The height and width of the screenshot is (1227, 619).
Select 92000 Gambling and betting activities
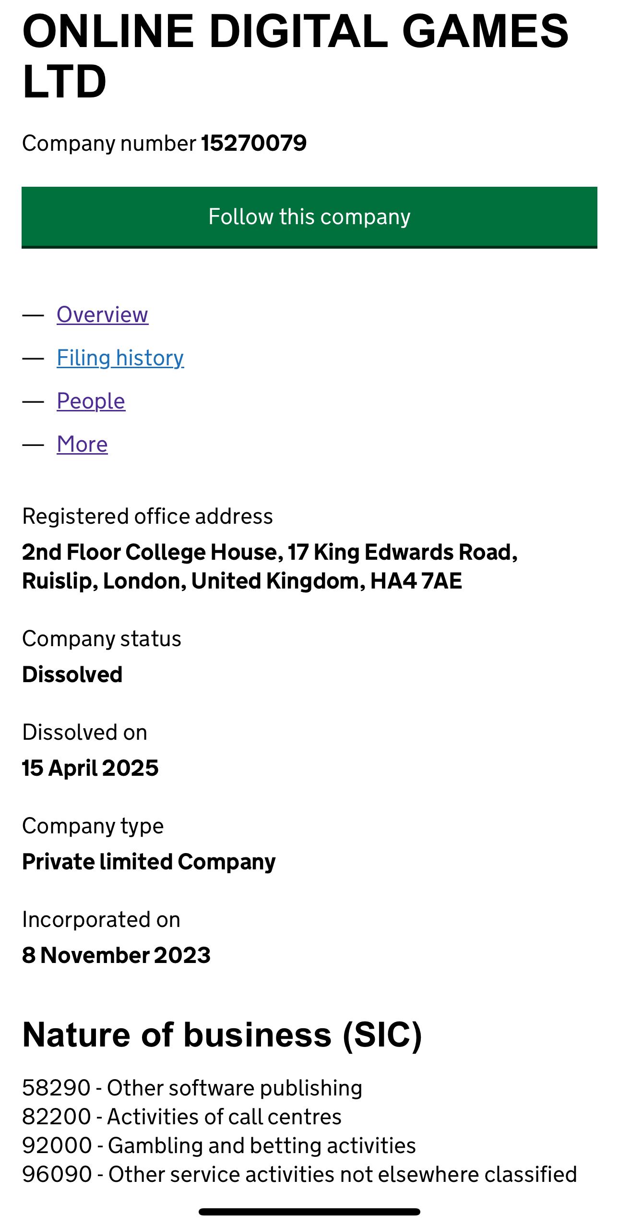point(219,1145)
